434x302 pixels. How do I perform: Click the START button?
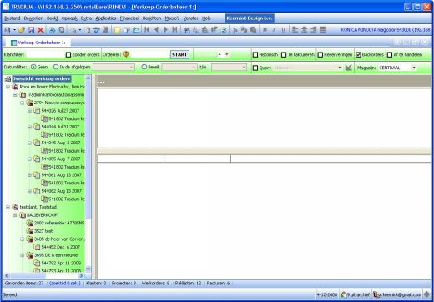coord(179,54)
